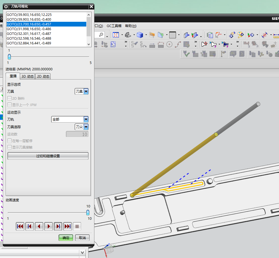This screenshot has width=279, height=258.
Task: Jump to end of tool path
Action: (68, 226)
